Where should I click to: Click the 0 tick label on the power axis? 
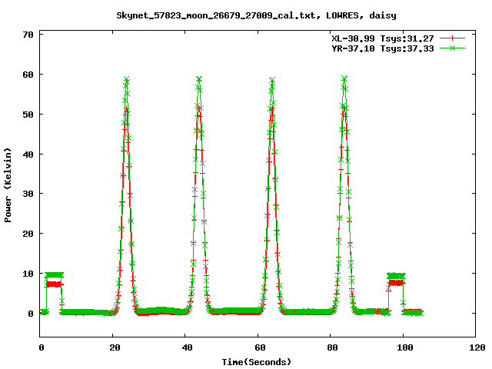point(31,314)
